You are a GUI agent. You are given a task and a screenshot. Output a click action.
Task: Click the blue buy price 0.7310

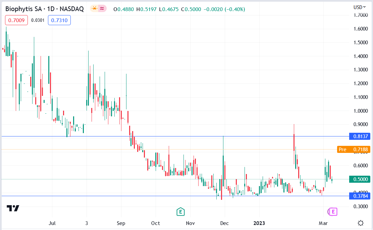point(59,20)
